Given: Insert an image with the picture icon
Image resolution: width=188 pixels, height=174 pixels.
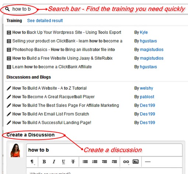Looking at the screenshot, I should pyautogui.click(x=136, y=162).
